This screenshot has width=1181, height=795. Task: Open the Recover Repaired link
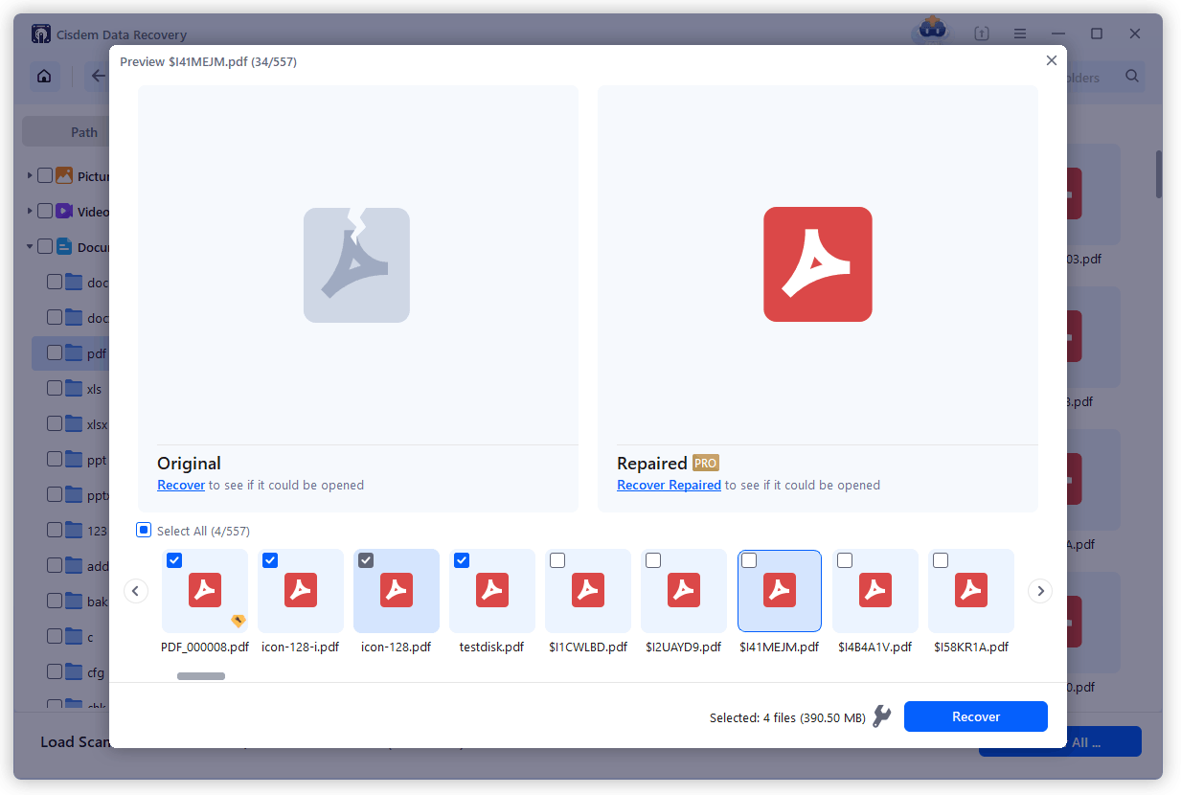[669, 485]
